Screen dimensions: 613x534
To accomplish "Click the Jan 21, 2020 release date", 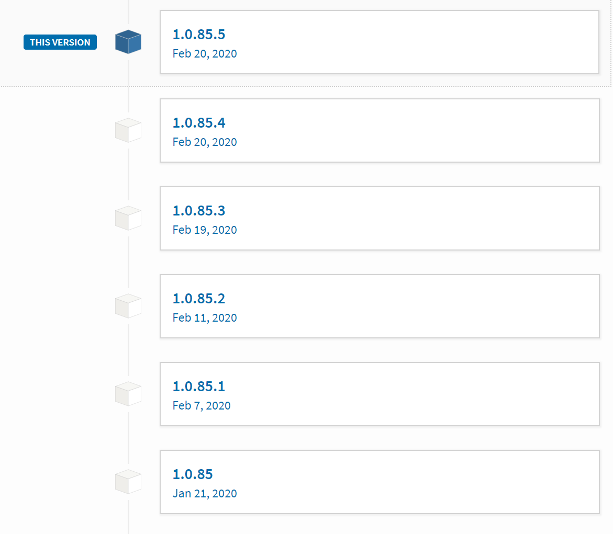I will [204, 493].
